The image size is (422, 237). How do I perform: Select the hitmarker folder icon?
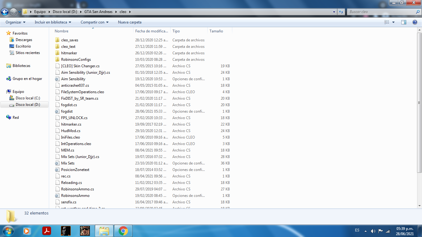coord(57,53)
